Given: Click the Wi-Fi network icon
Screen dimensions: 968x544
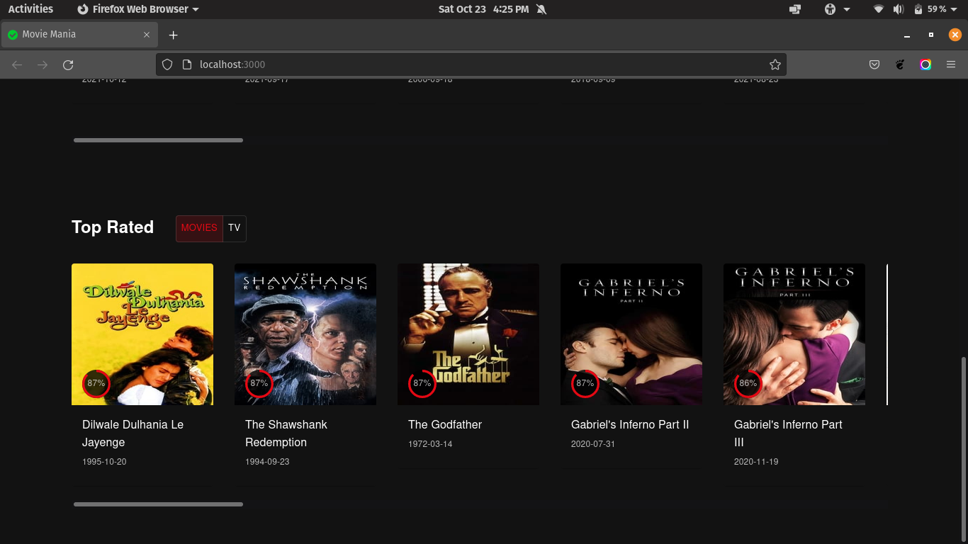Looking at the screenshot, I should click(879, 9).
